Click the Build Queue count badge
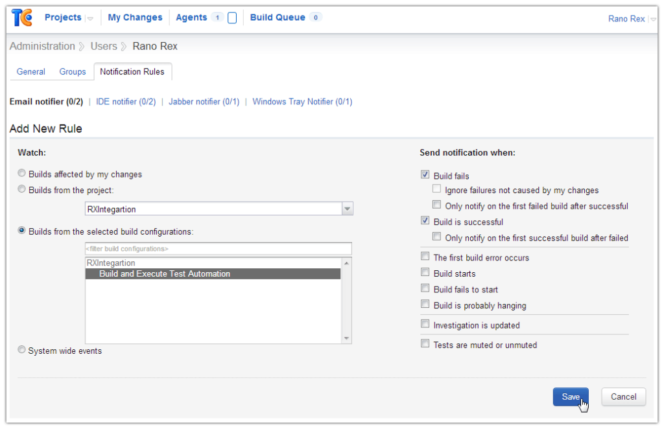The height and width of the screenshot is (429, 664). tap(316, 17)
